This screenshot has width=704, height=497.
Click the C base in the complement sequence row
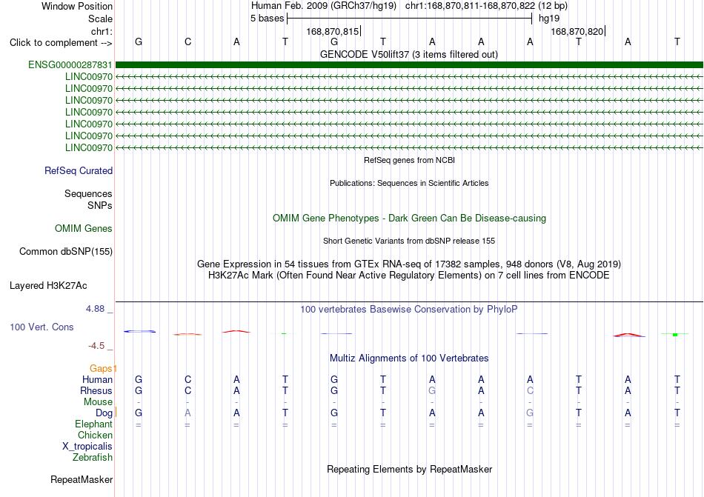[187, 41]
